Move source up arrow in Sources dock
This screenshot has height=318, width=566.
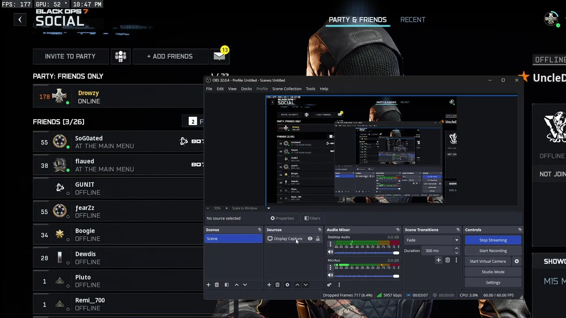tap(297, 285)
